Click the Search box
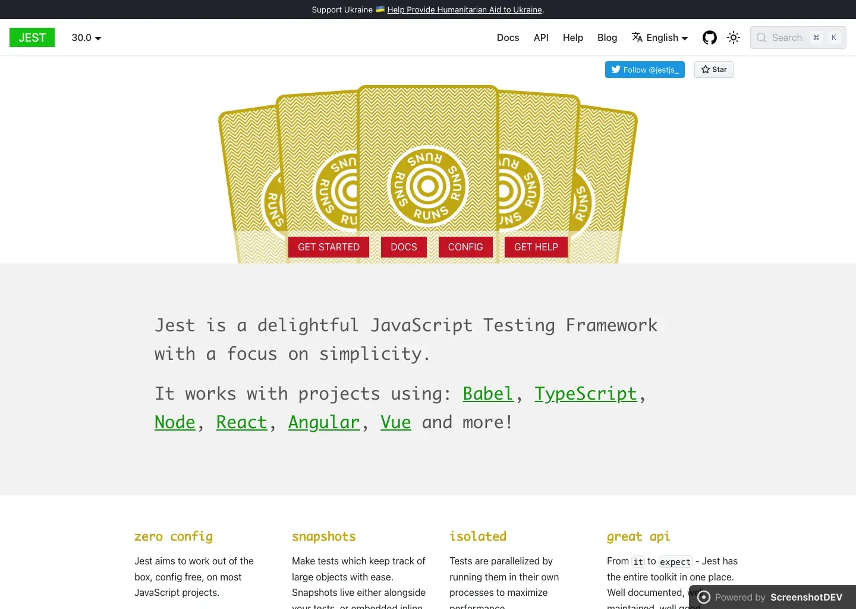The image size is (856, 609). 798,37
